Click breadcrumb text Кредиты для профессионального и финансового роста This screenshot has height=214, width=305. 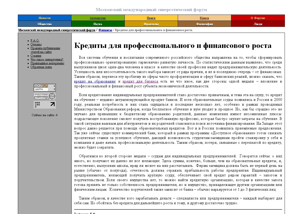154,30
